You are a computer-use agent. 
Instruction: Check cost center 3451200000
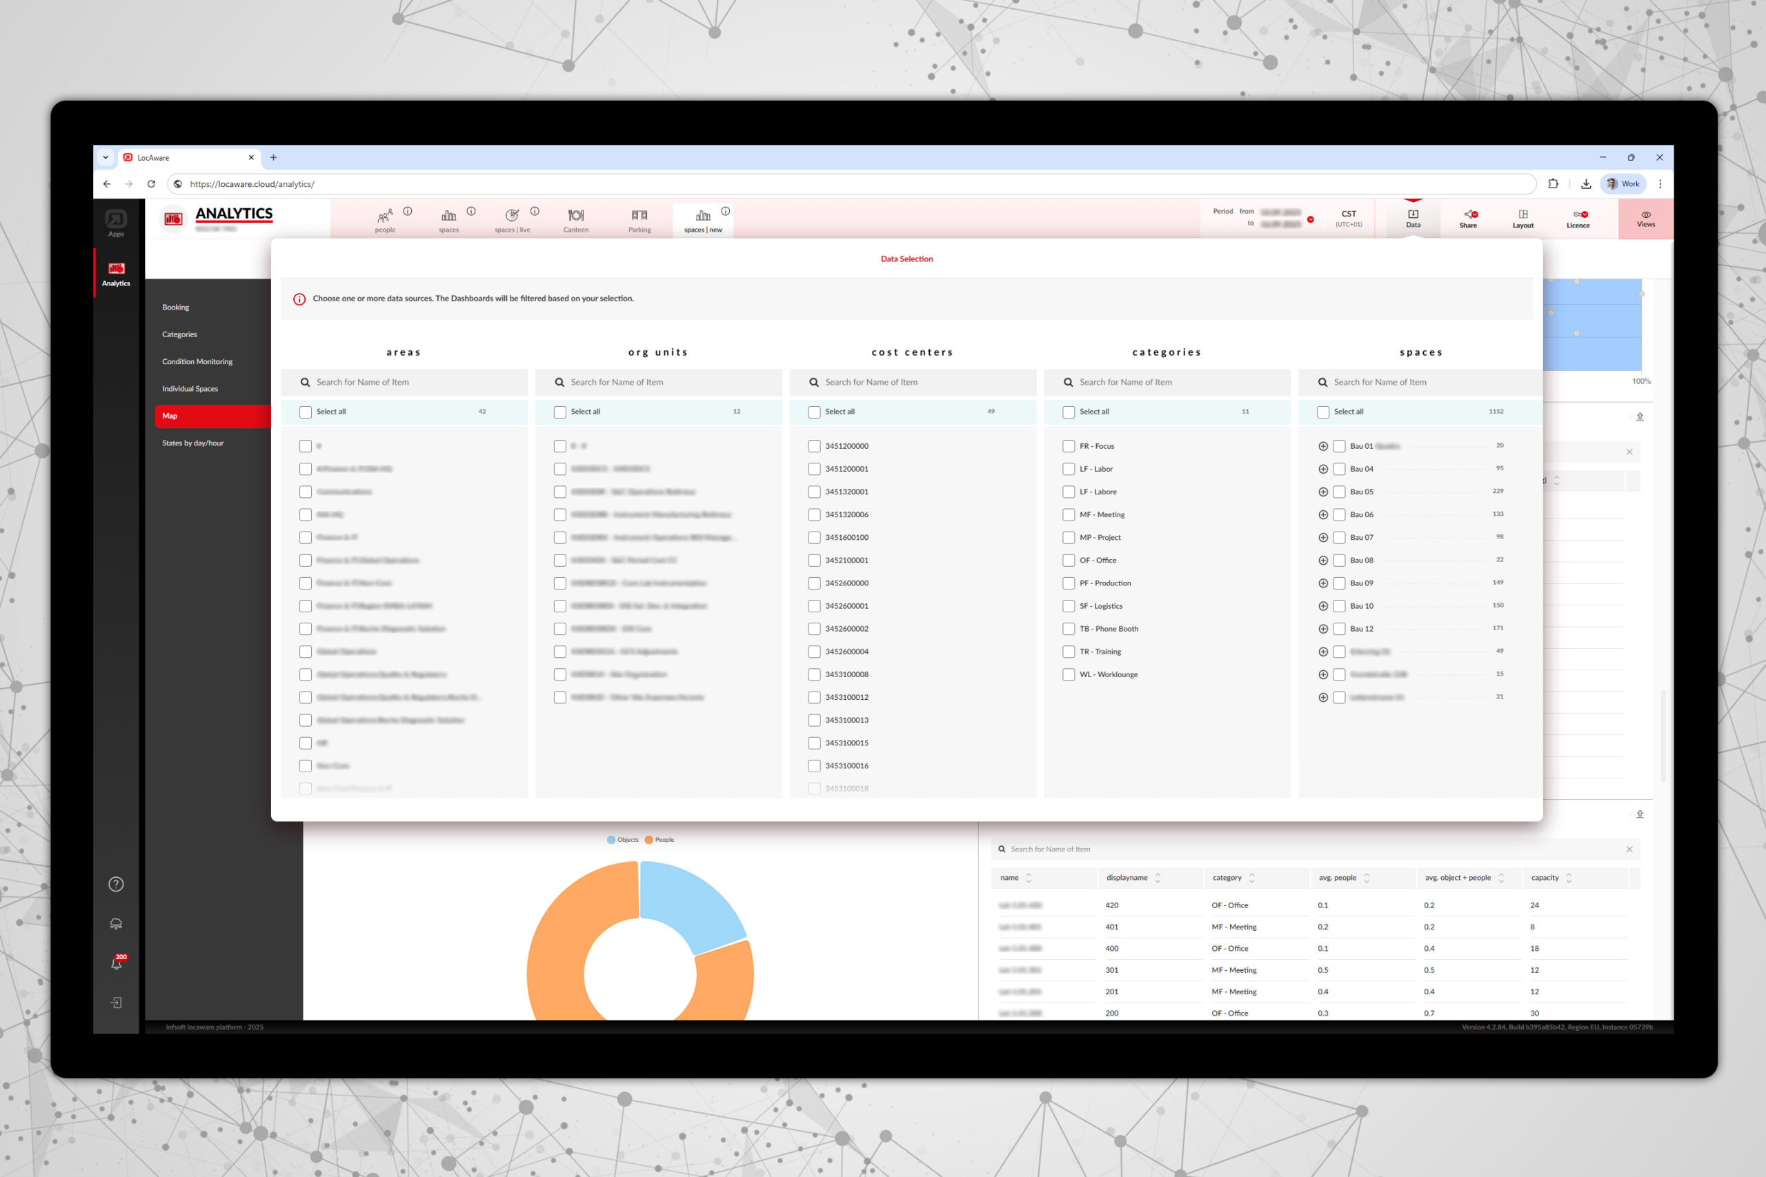tap(814, 445)
